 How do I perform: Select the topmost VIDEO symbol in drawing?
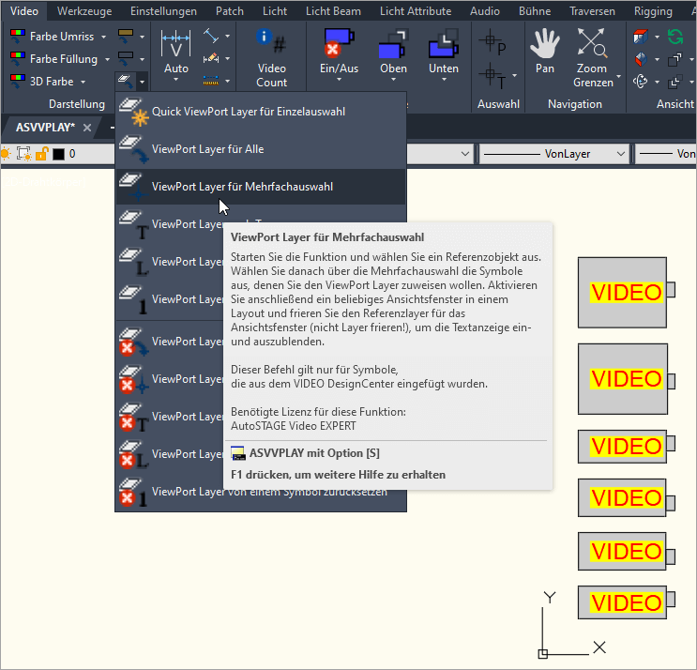tap(623, 292)
